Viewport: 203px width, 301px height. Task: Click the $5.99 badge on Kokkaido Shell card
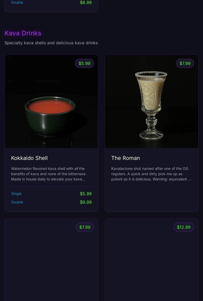[84, 63]
